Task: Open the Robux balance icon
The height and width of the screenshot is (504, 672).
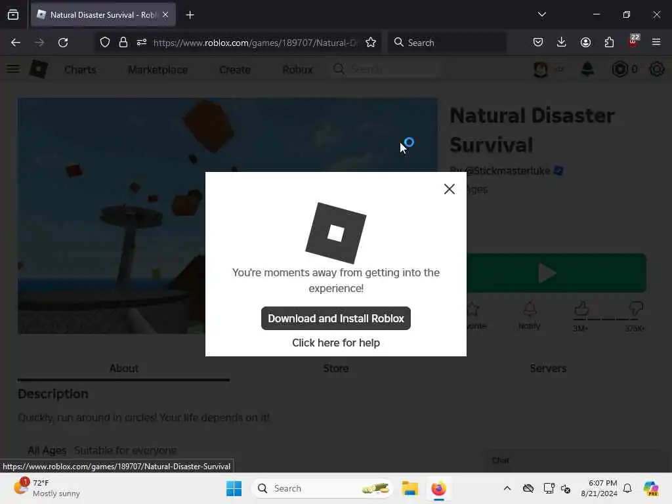Action: (x=619, y=69)
